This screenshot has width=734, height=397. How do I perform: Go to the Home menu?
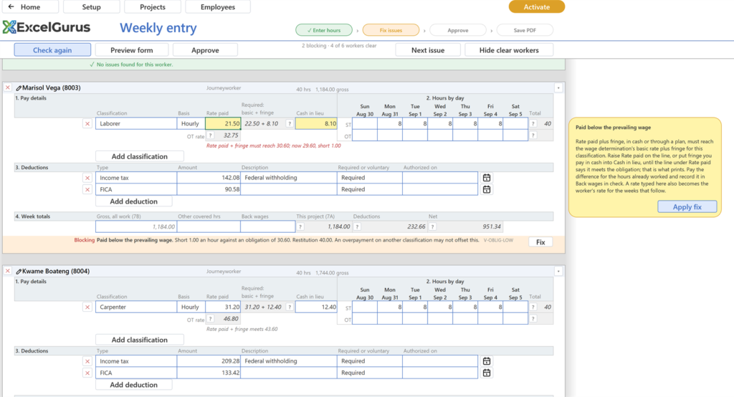30,7
